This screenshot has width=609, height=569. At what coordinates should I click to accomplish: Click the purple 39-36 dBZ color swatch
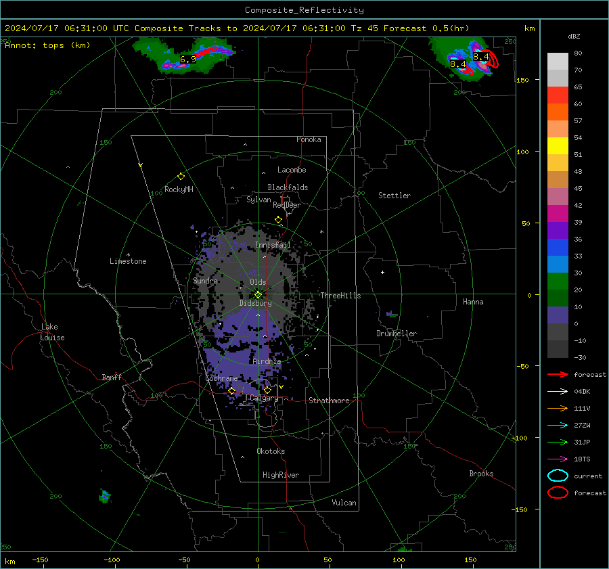pos(558,231)
